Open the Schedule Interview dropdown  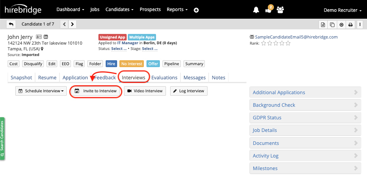click(41, 91)
